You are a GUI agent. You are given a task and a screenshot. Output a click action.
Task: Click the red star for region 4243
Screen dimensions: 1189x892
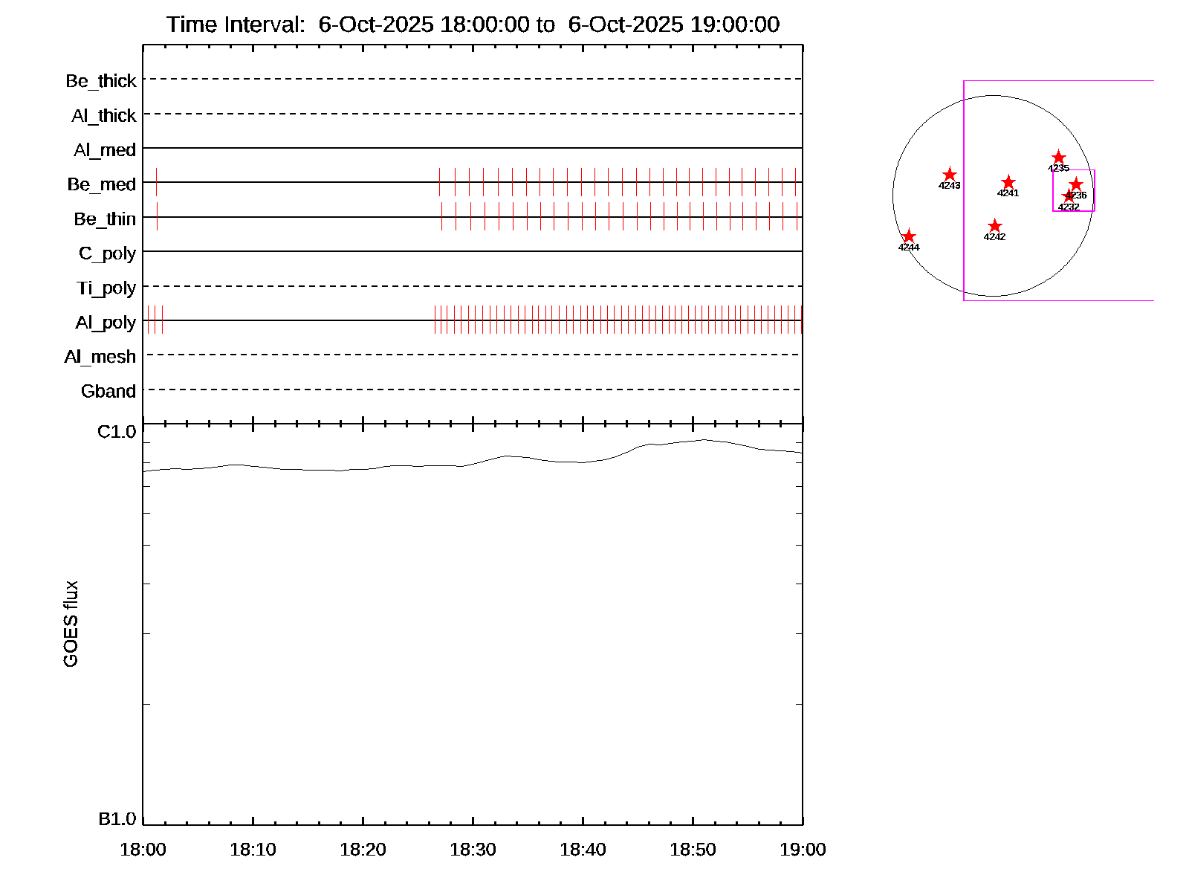pyautogui.click(x=949, y=175)
